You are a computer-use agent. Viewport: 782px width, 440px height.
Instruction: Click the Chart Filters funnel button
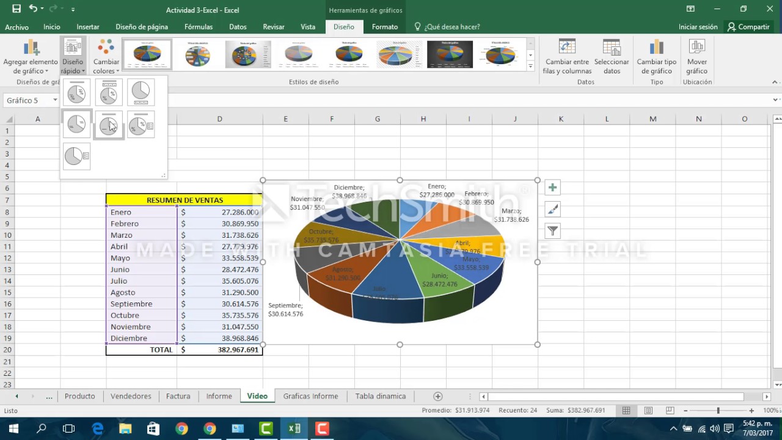(x=552, y=231)
